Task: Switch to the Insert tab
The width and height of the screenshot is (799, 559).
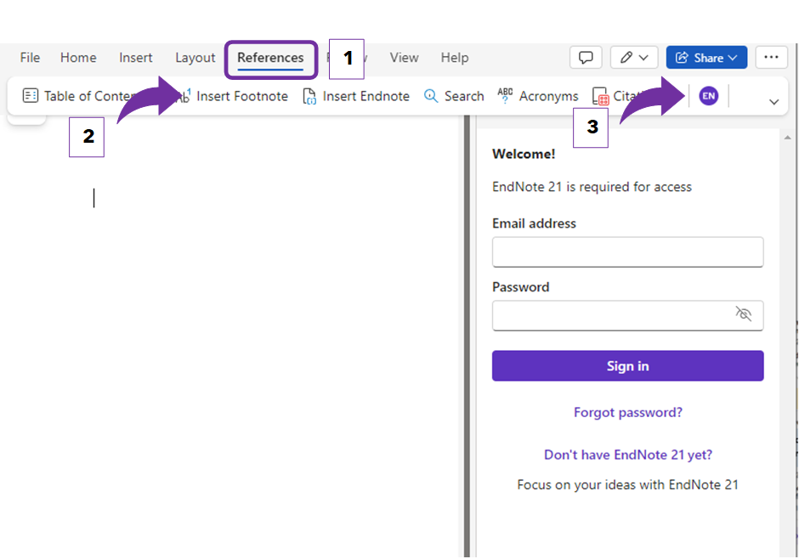Action: 136,58
